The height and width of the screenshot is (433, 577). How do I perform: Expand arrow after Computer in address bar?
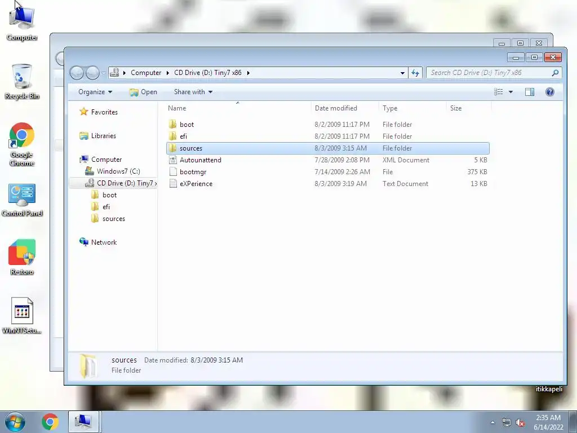[167, 73]
